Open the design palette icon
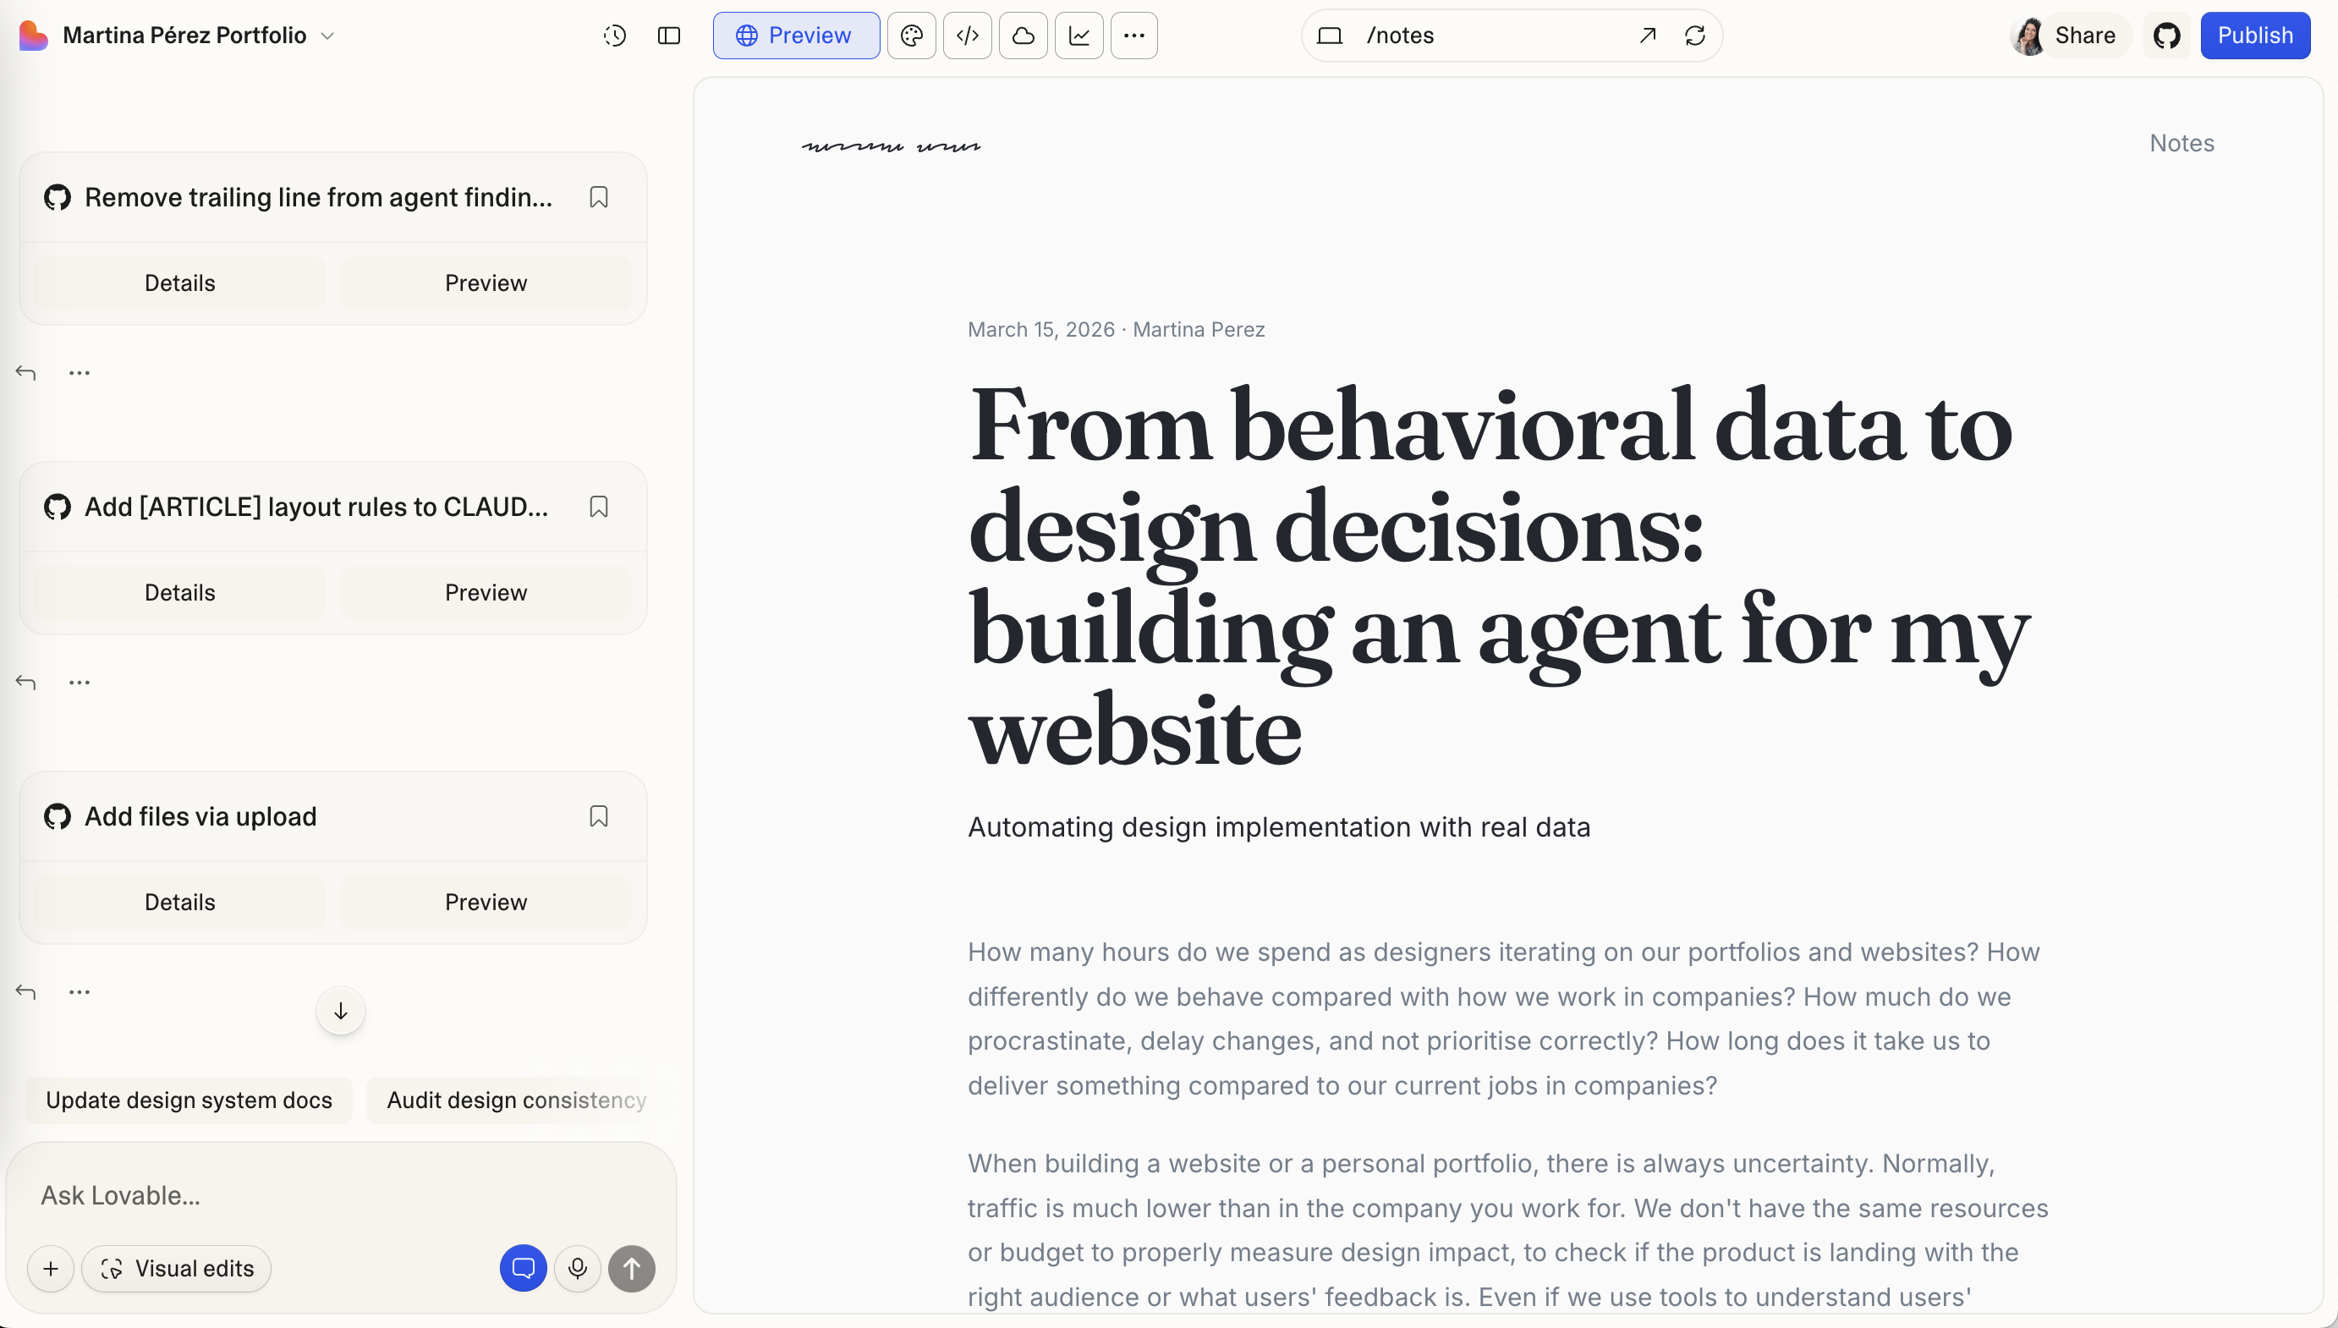The width and height of the screenshot is (2338, 1328). (x=912, y=36)
